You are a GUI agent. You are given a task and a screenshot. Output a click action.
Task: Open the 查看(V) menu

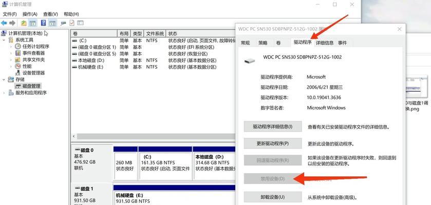(50, 14)
